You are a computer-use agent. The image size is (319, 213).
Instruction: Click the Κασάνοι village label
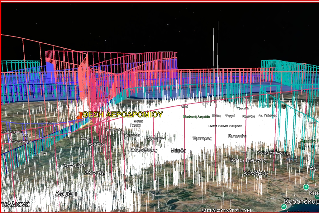[x=96, y=144]
